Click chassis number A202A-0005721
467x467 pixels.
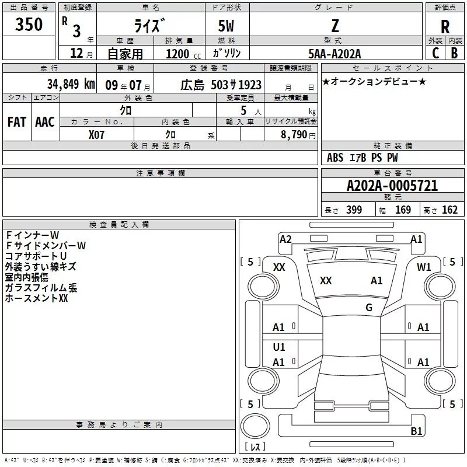392,186
